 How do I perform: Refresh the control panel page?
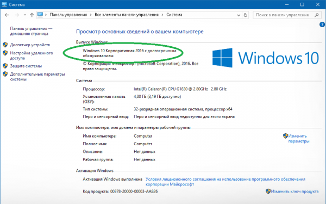point(246,15)
